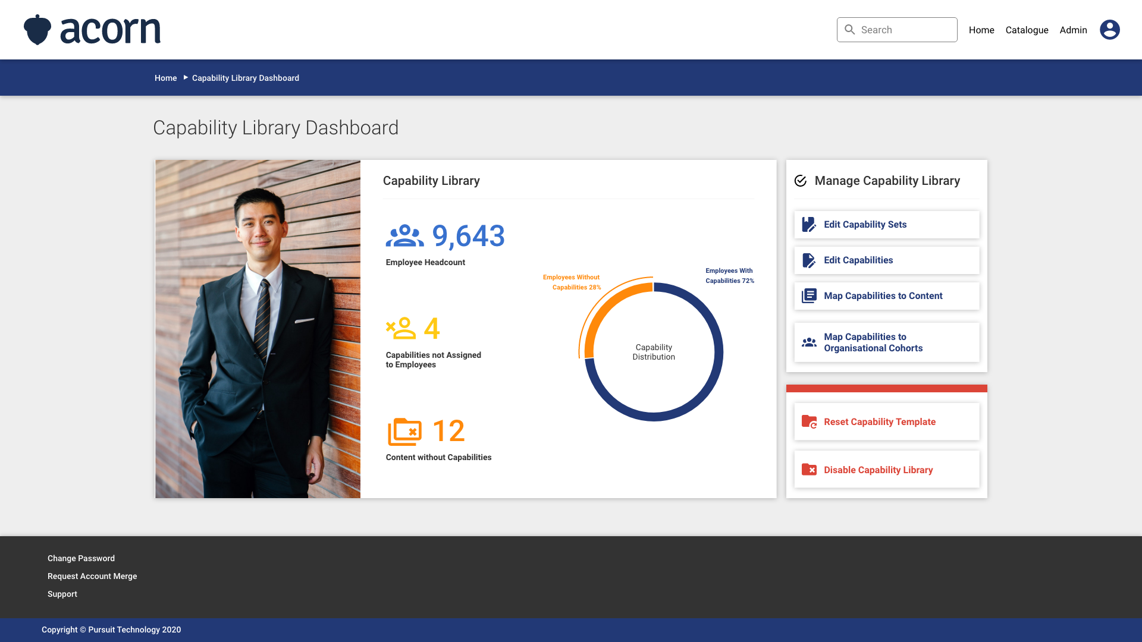Click the Disable Capability Library folder icon

pyautogui.click(x=809, y=470)
